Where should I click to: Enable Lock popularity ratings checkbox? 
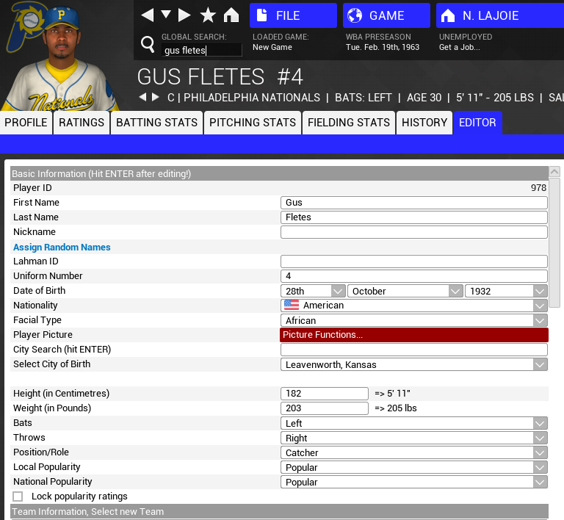(x=18, y=496)
